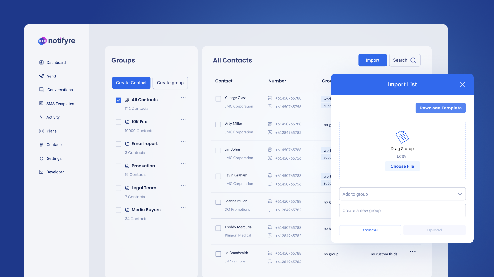This screenshot has height=277, width=494.
Task: Click the Settings gear icon
Action: 41,158
